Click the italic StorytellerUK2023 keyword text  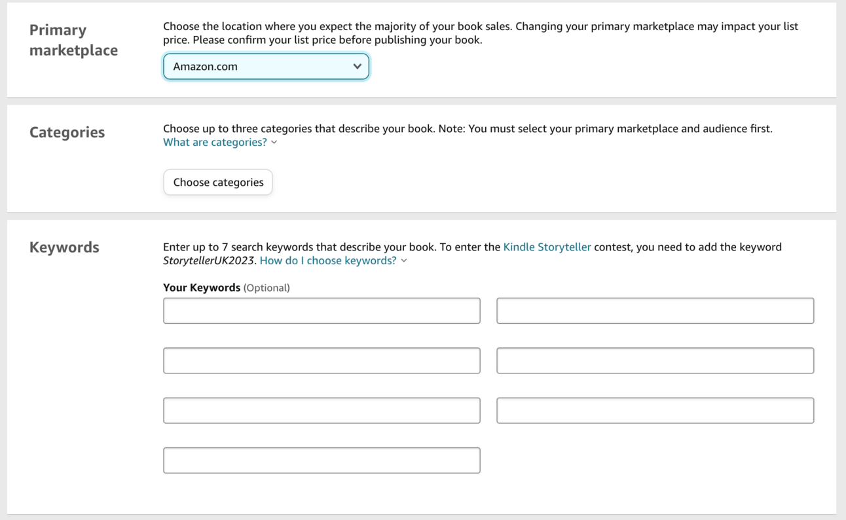(208, 261)
